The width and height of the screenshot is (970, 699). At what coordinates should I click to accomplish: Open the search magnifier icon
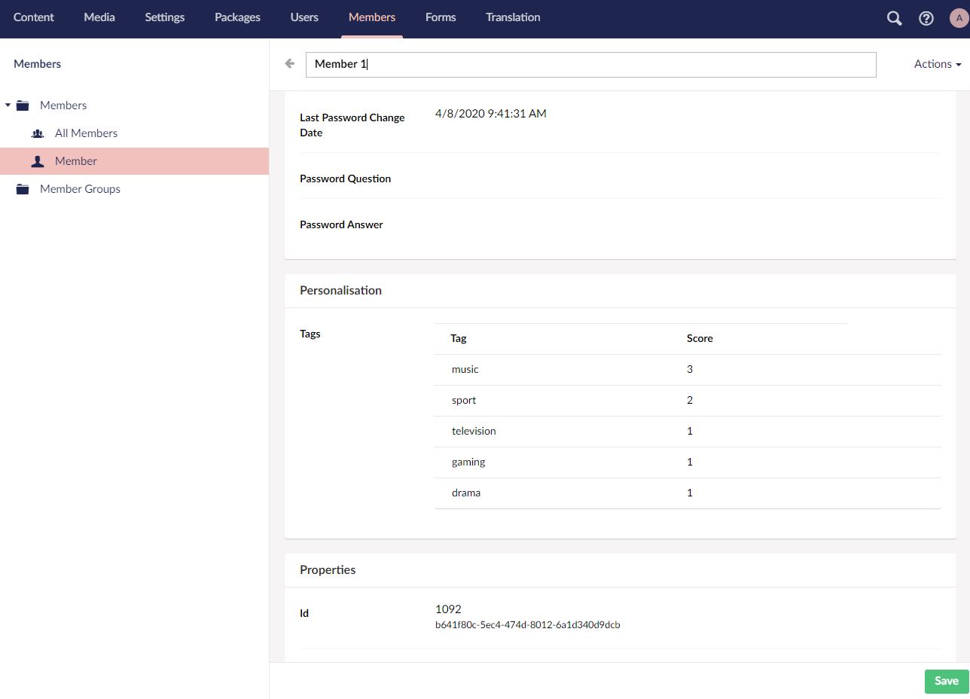[x=894, y=18]
